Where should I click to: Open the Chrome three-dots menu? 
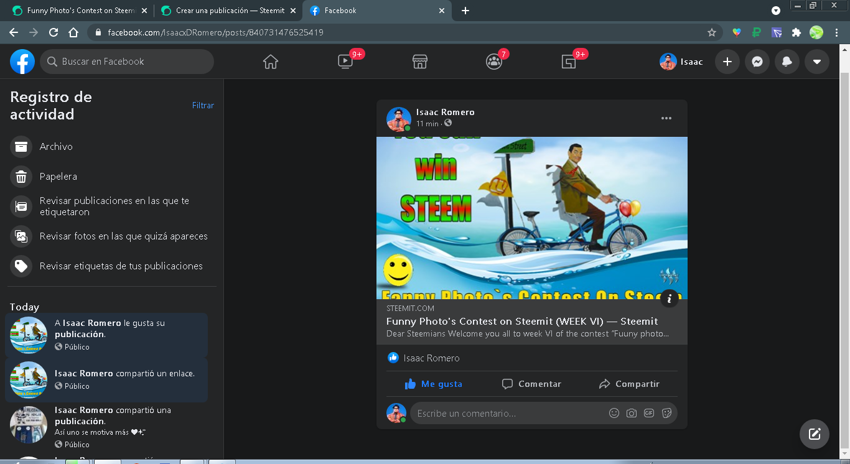pyautogui.click(x=836, y=32)
